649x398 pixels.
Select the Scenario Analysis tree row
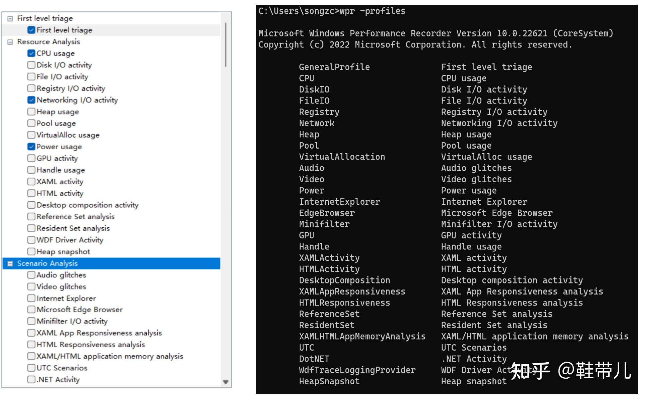(x=47, y=263)
